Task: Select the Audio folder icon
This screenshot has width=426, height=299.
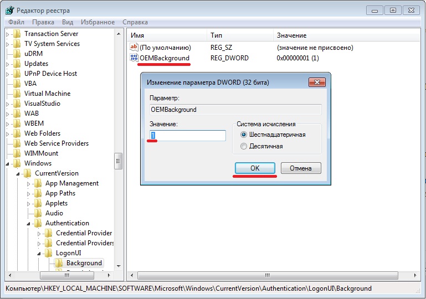Action: (38, 213)
